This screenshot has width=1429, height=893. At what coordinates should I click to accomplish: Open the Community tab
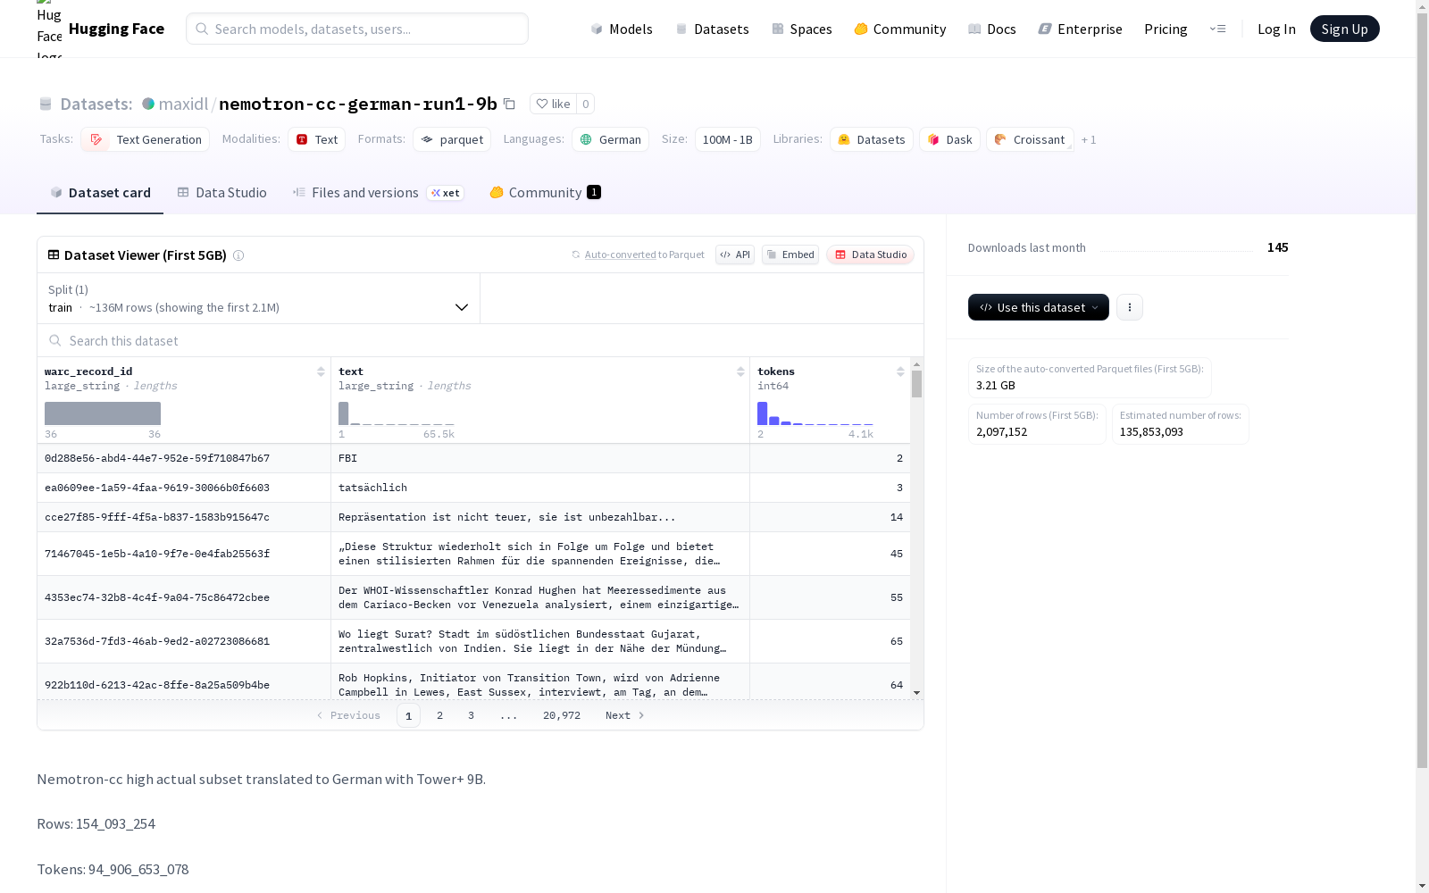(x=545, y=192)
